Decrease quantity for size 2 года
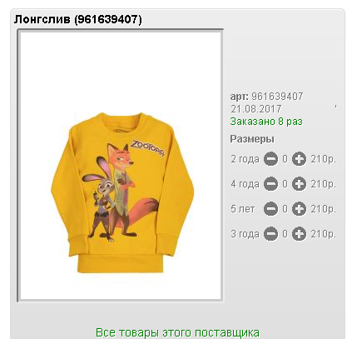 [270, 159]
